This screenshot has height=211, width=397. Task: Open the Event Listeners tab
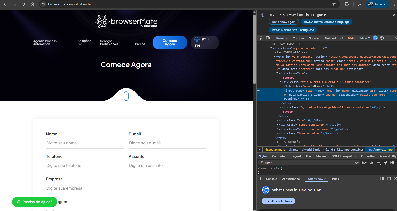[316, 156]
